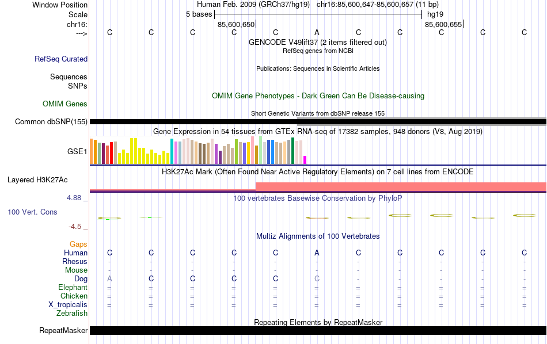Click the magenta bar in GTEx chart
This screenshot has height=344, width=547.
point(305,160)
